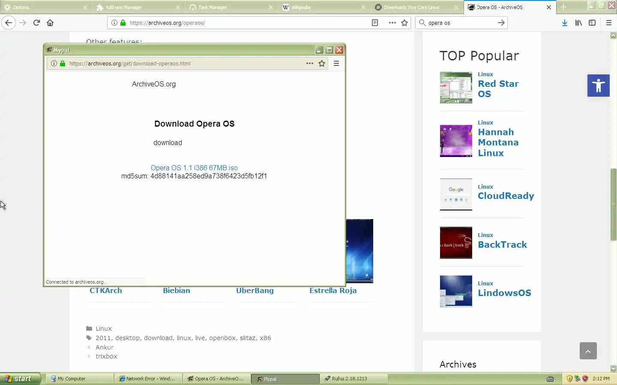Viewport: 617px width, 385px height.
Task: Open the CloudReady thumbnail image
Action: pyautogui.click(x=456, y=194)
